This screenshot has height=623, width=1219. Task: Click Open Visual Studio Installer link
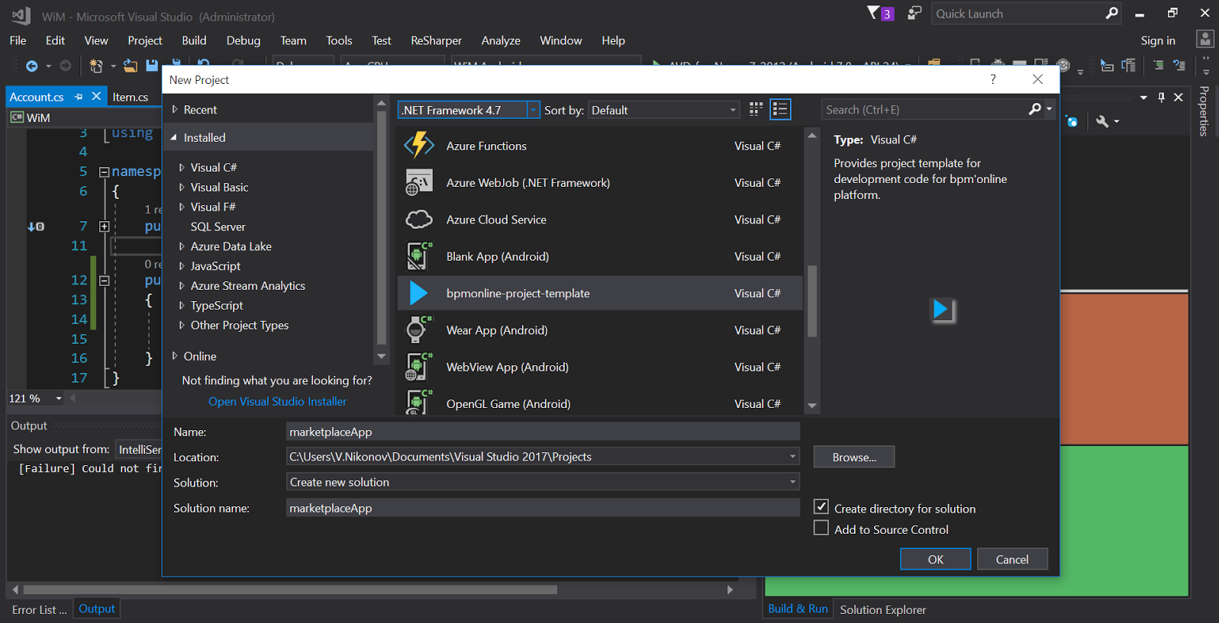pos(277,402)
